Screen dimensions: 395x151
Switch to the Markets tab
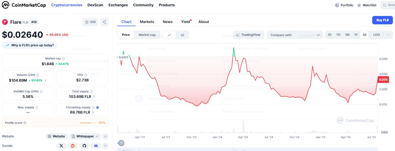click(147, 22)
